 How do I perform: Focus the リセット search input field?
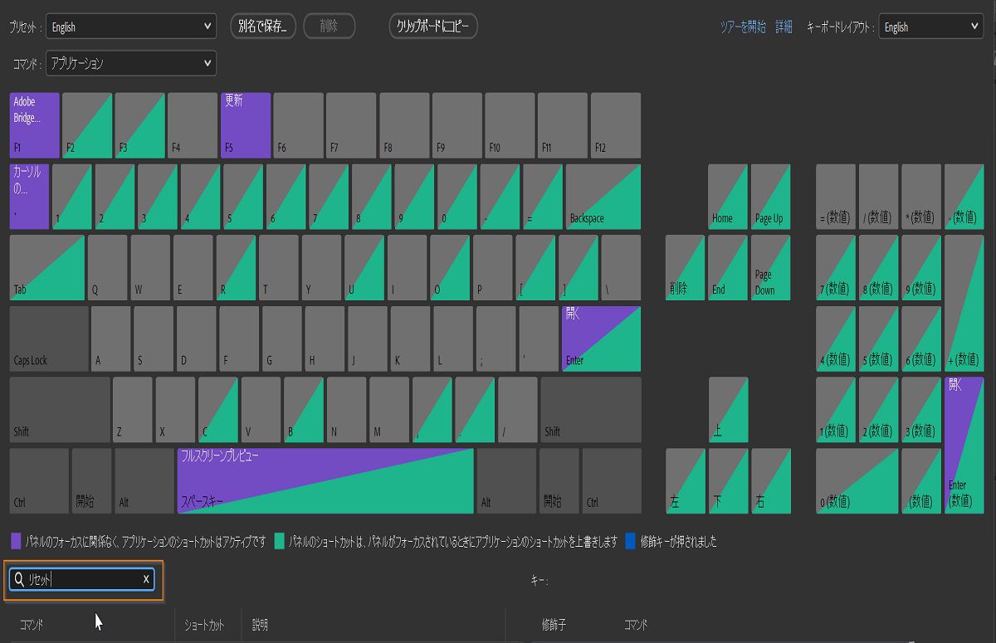[x=83, y=579]
